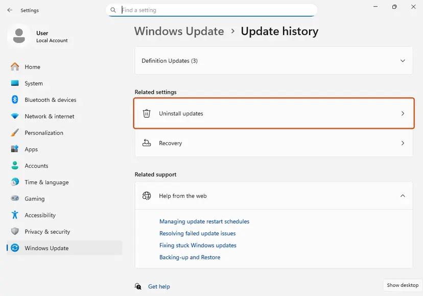Click the Recovery icon
The width and height of the screenshot is (423, 296).
147,143
